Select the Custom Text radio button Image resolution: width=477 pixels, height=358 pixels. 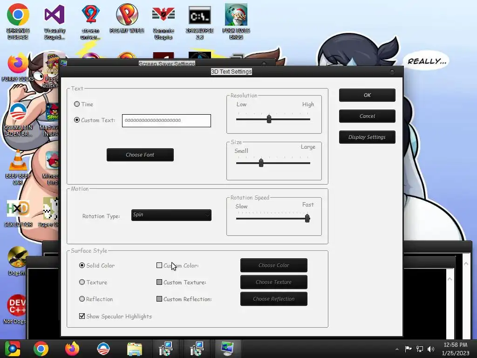77,120
